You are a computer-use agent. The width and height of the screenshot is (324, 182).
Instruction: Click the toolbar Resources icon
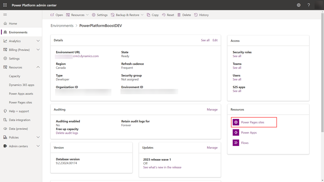68,15
